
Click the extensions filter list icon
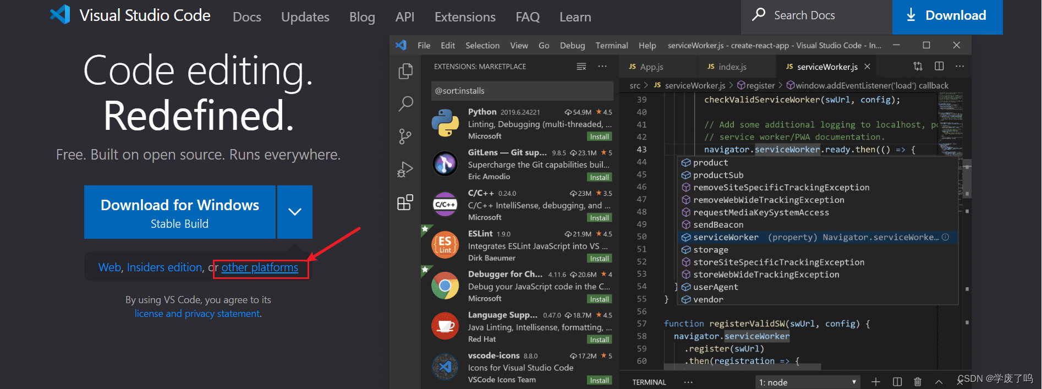581,67
